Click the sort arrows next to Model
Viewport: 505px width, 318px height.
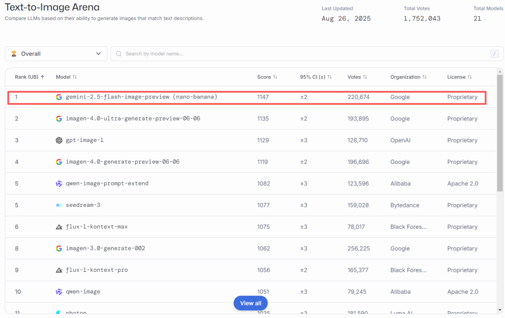coord(75,77)
